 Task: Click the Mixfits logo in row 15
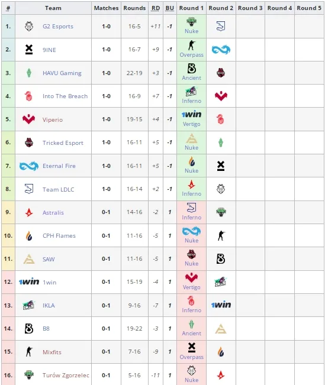(x=29, y=352)
